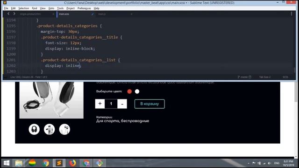The width and height of the screenshot is (299, 168).
Task: Open Google Chrome from the taskbar
Action: pos(46,163)
